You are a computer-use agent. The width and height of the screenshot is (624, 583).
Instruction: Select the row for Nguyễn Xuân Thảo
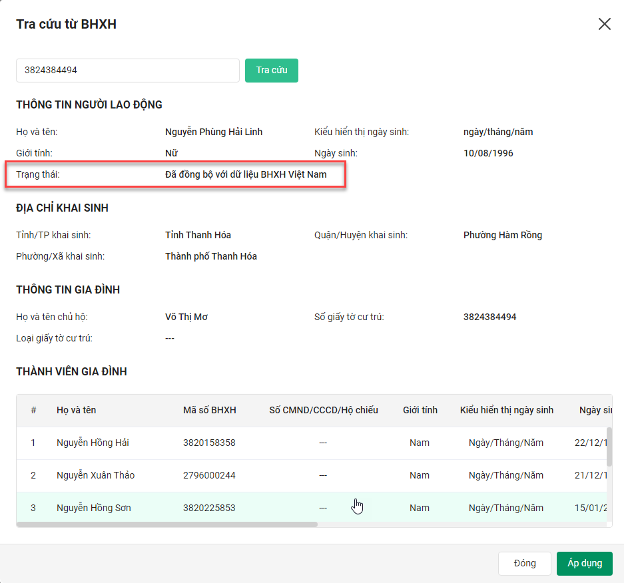coord(312,476)
